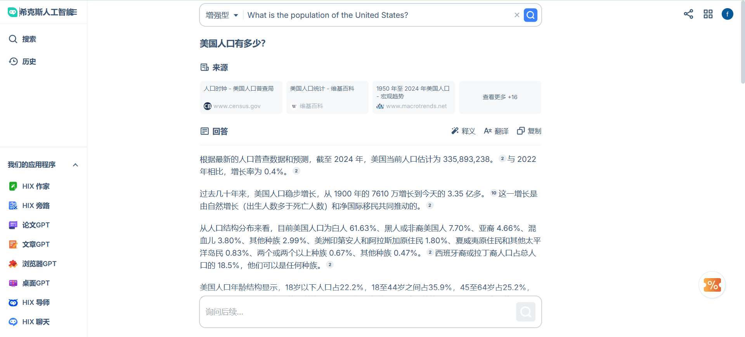Collapse the 我们的应用程序 section
745x337 pixels.
coord(76,165)
